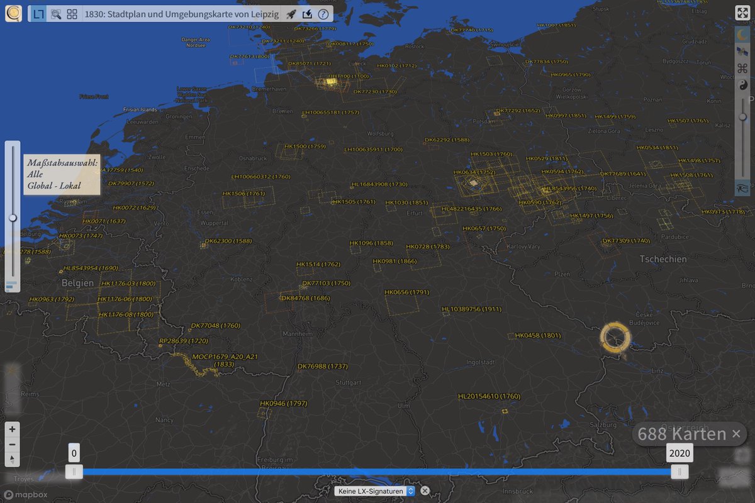Click the blue timeline range bar

[x=376, y=472]
